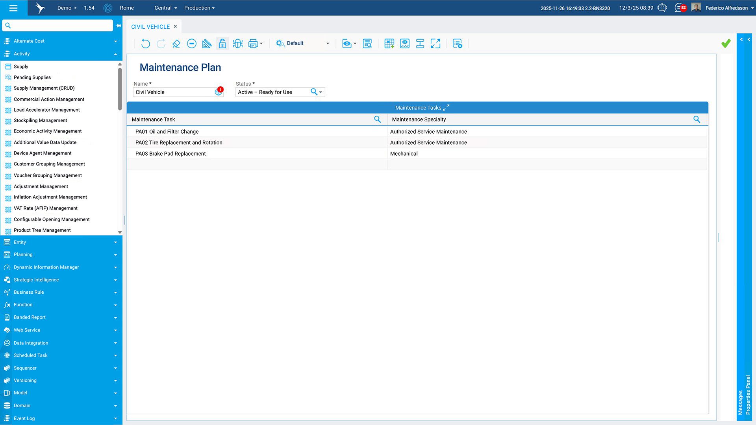The width and height of the screenshot is (756, 425).
Task: Click the eraser clear icon
Action: pyautogui.click(x=176, y=44)
